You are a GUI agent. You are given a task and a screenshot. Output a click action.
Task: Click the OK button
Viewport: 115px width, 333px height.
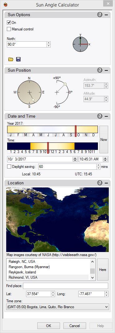click(48, 326)
